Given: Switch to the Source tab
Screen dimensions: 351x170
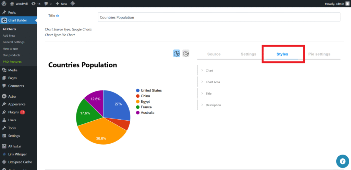Looking at the screenshot, I should [x=214, y=54].
